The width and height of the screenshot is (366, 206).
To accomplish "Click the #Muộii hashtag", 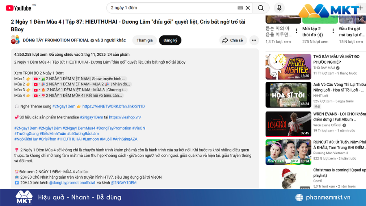I will (x=105, y=139).
